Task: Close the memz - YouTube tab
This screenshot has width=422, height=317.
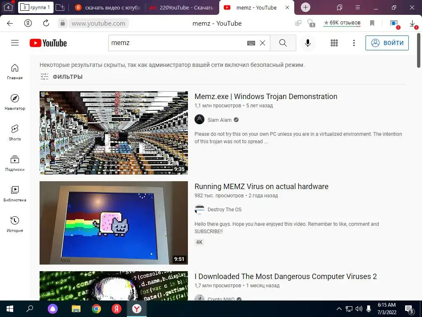Action: (287, 7)
